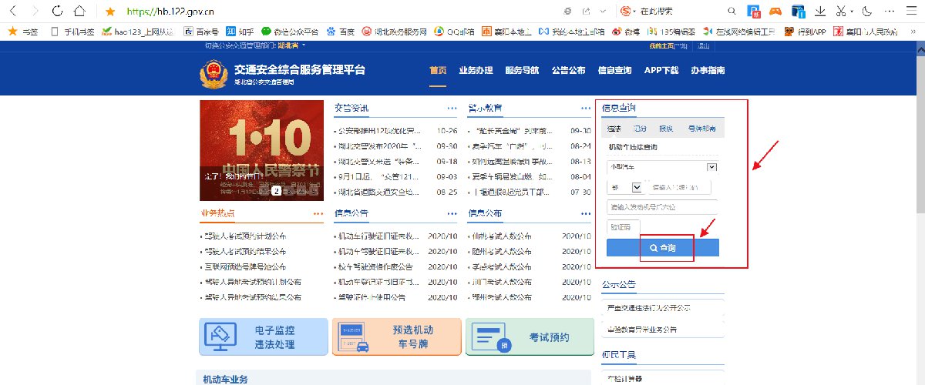925x385 pixels.
Task: Open 业务办理 in the navigation menu
Action: (476, 71)
